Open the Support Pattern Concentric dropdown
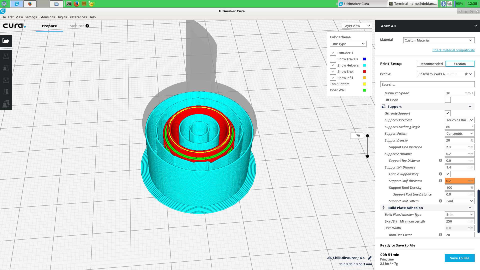Screen dimensions: 480x270 459,133
